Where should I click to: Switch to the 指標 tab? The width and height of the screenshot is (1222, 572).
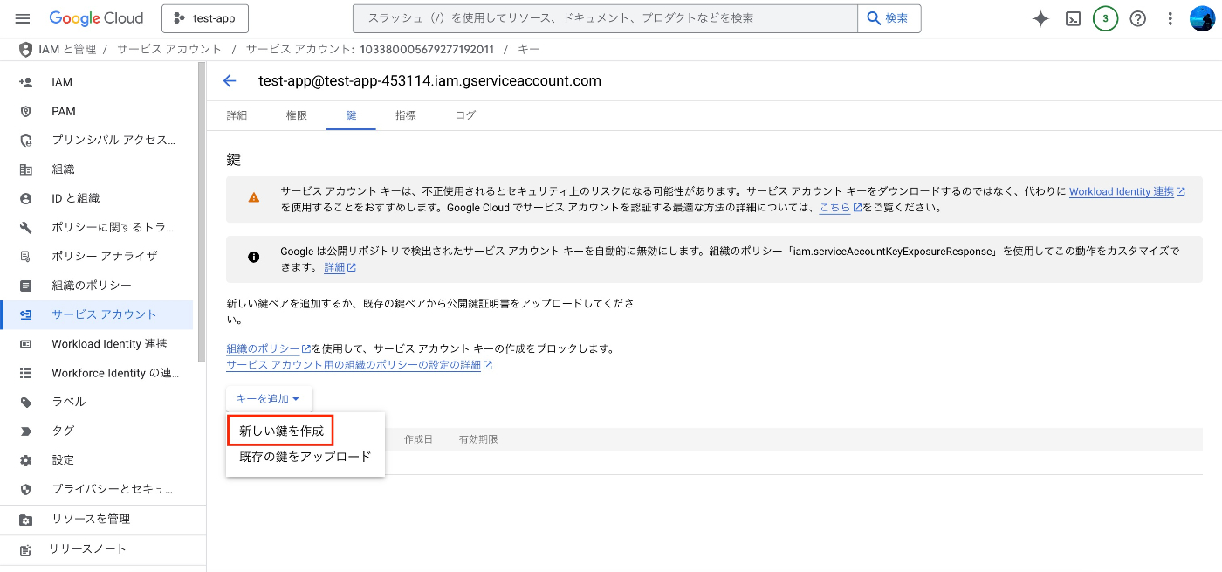point(405,115)
